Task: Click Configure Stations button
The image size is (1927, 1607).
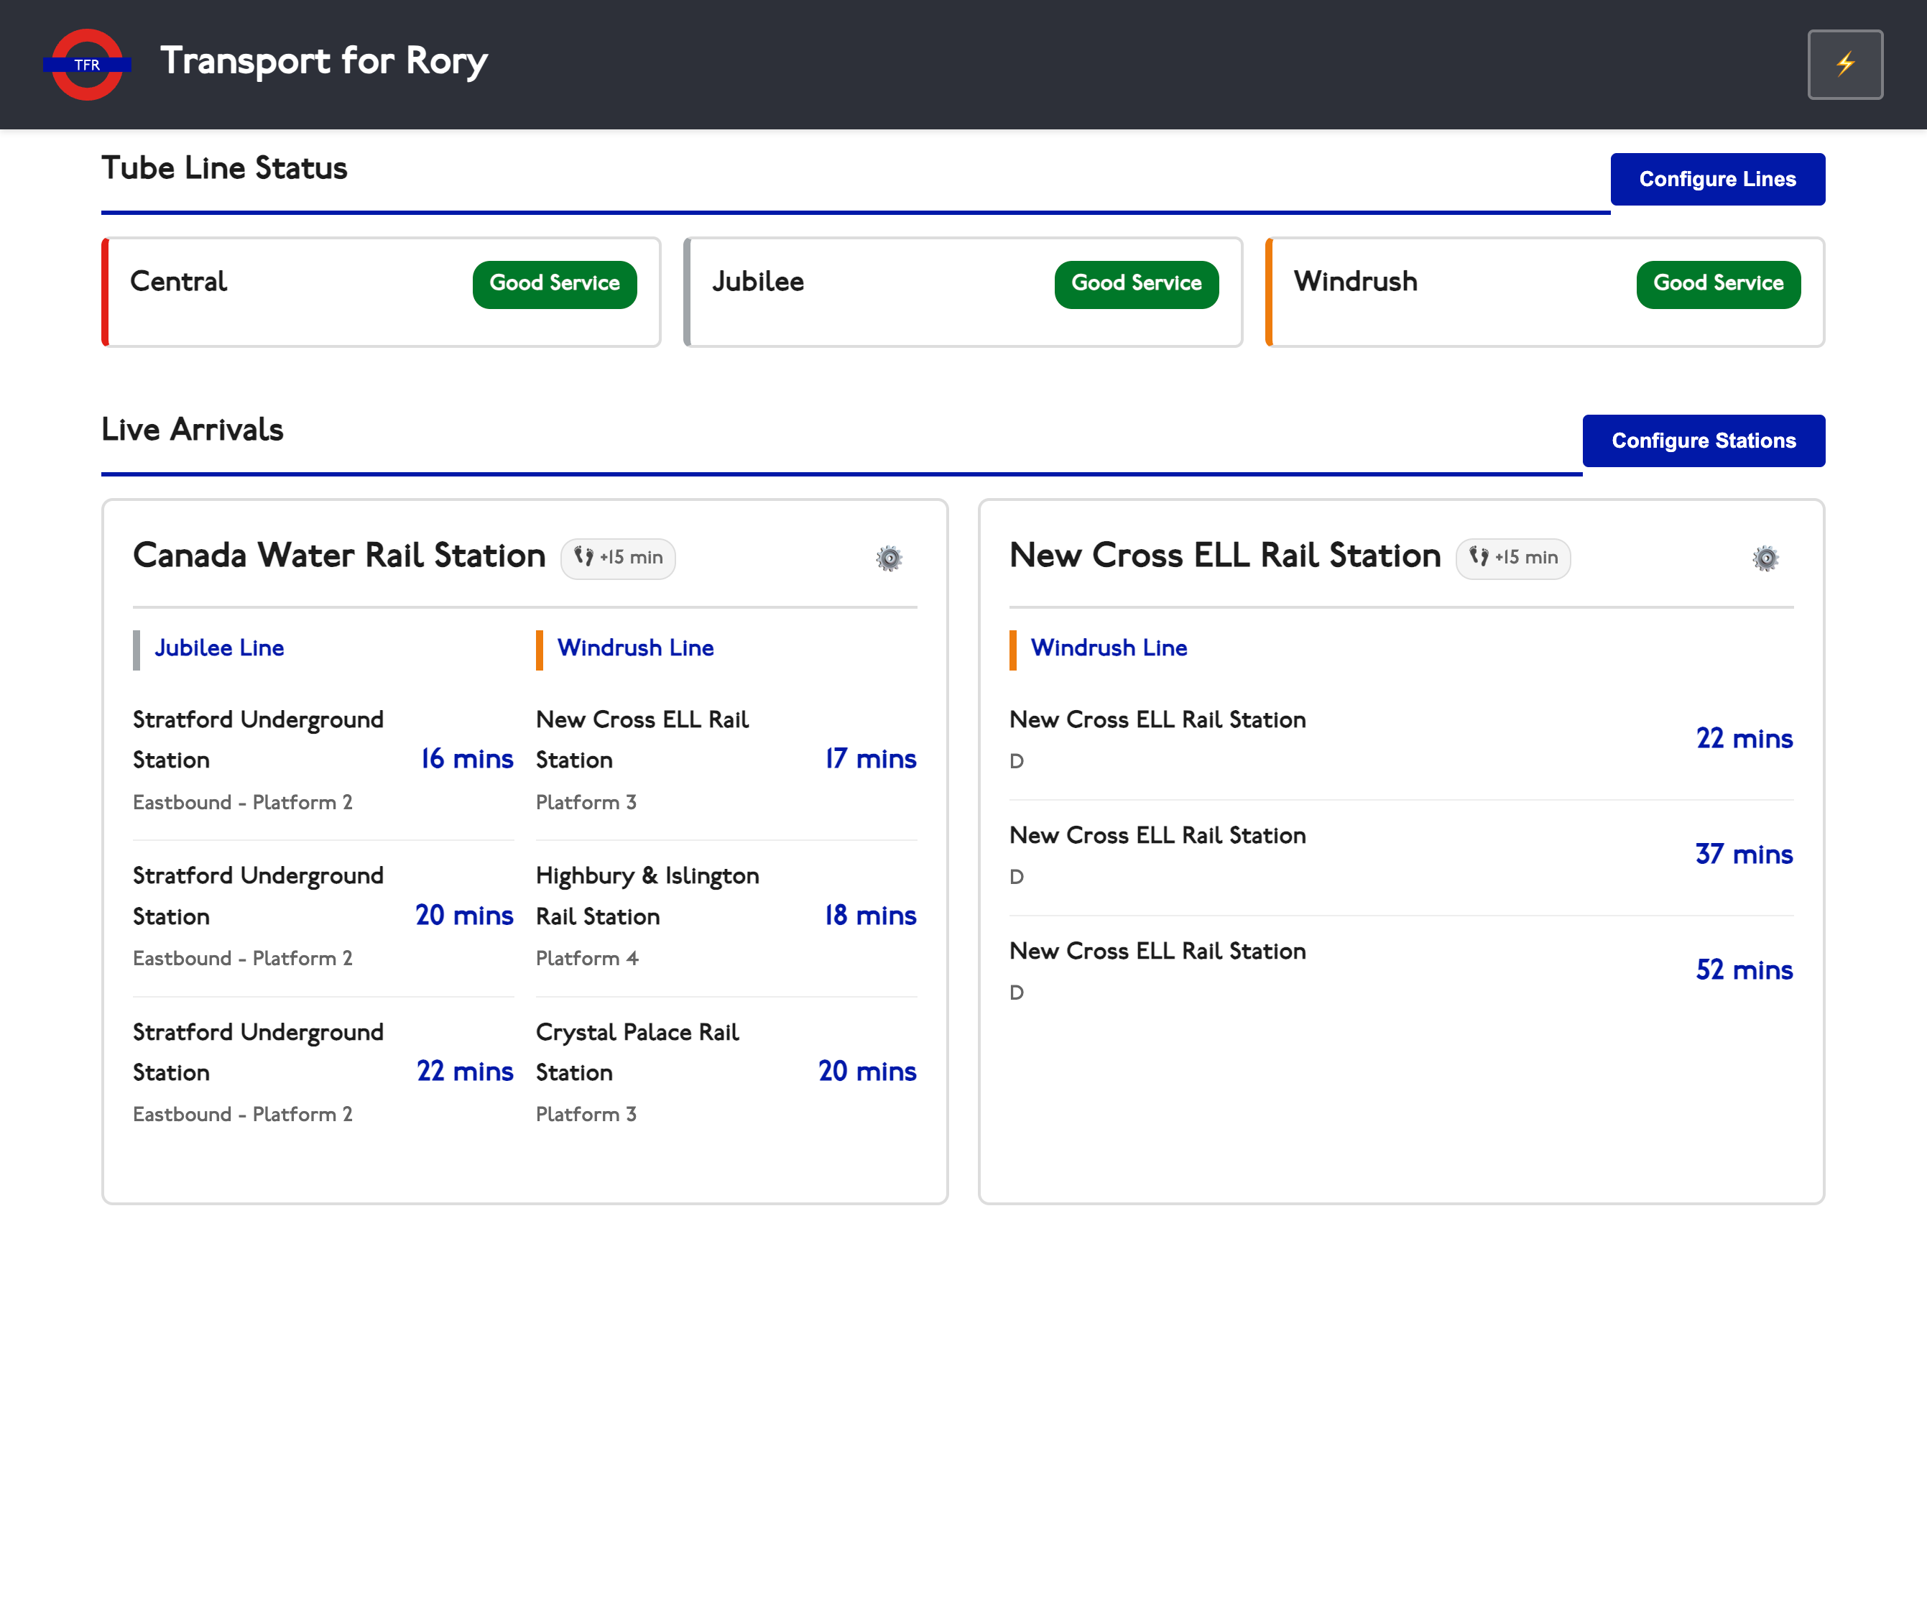Action: [1703, 441]
